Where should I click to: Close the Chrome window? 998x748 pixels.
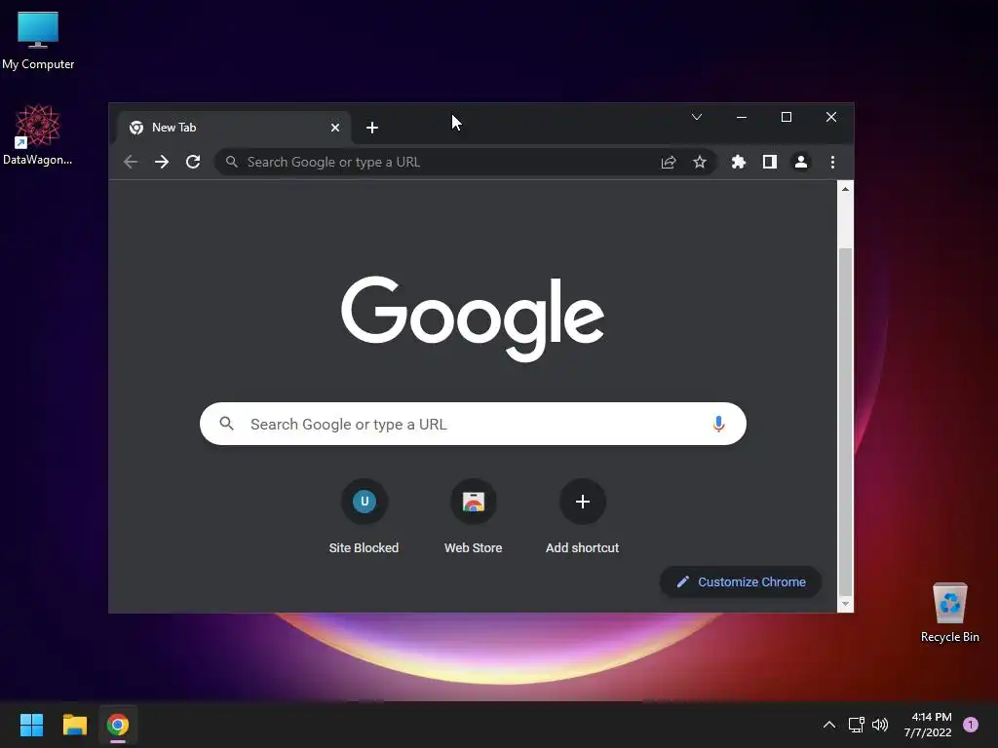tap(831, 117)
